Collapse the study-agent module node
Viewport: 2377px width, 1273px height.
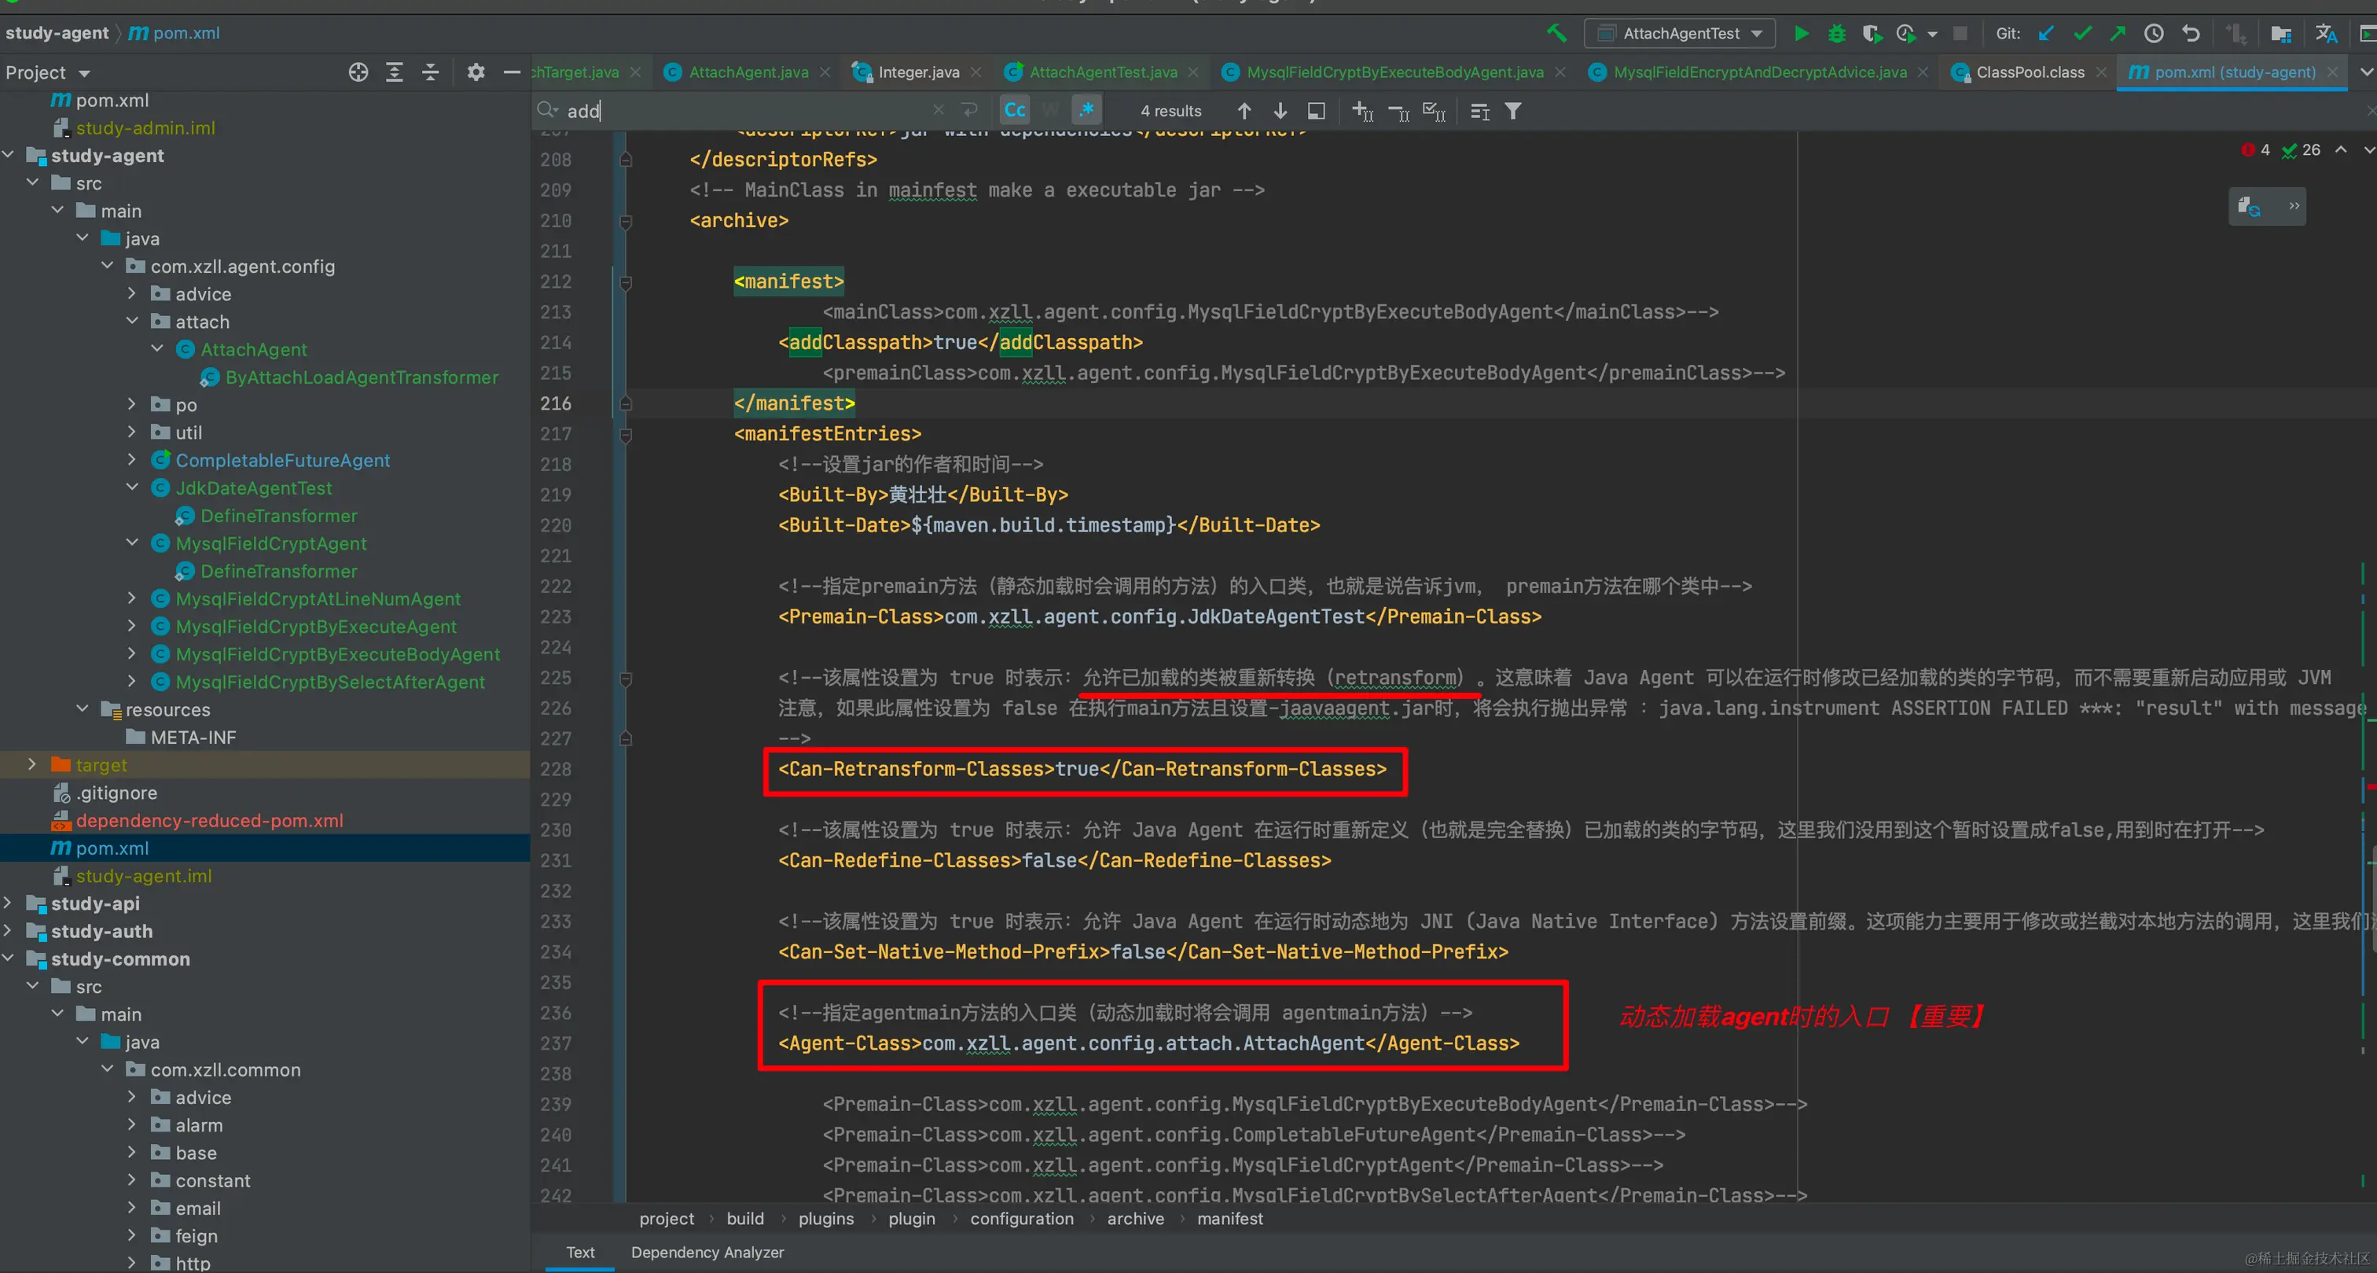[x=9, y=155]
